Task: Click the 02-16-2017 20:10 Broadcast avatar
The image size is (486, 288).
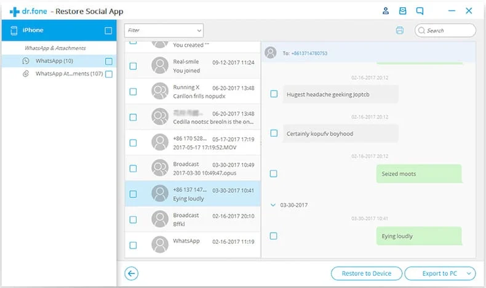Action: (x=159, y=219)
